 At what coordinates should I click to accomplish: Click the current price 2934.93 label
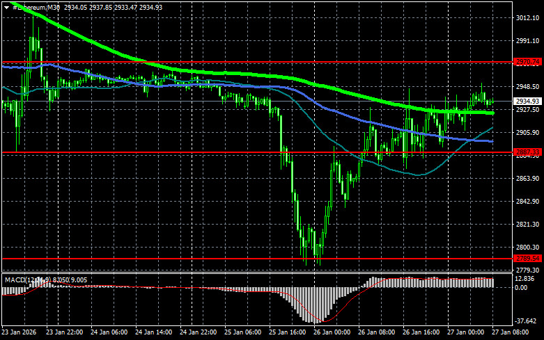pos(527,102)
